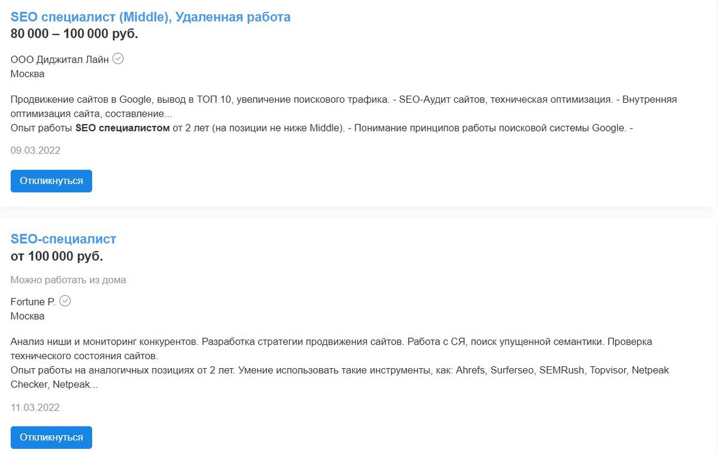This screenshot has width=718, height=453.
Task: Click Москва under ООО Диджитал Лайн
Action: [28, 74]
